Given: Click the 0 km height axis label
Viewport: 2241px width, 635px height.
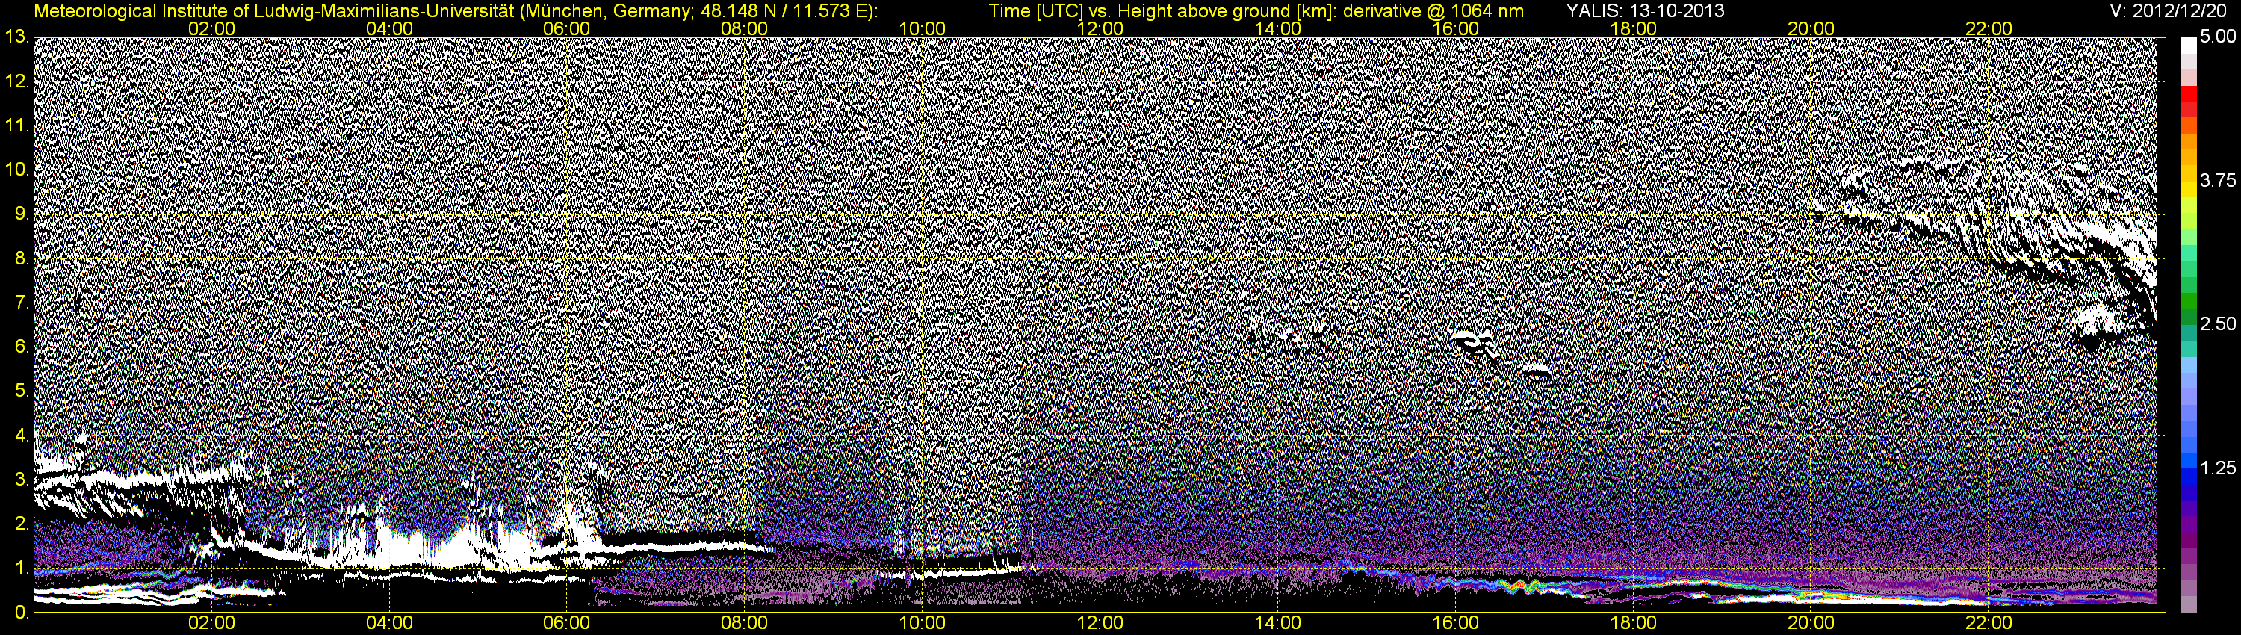Looking at the screenshot, I should [x=21, y=613].
